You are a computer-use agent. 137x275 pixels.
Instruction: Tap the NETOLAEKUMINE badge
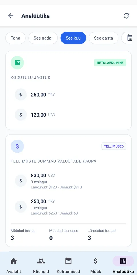tap(110, 63)
